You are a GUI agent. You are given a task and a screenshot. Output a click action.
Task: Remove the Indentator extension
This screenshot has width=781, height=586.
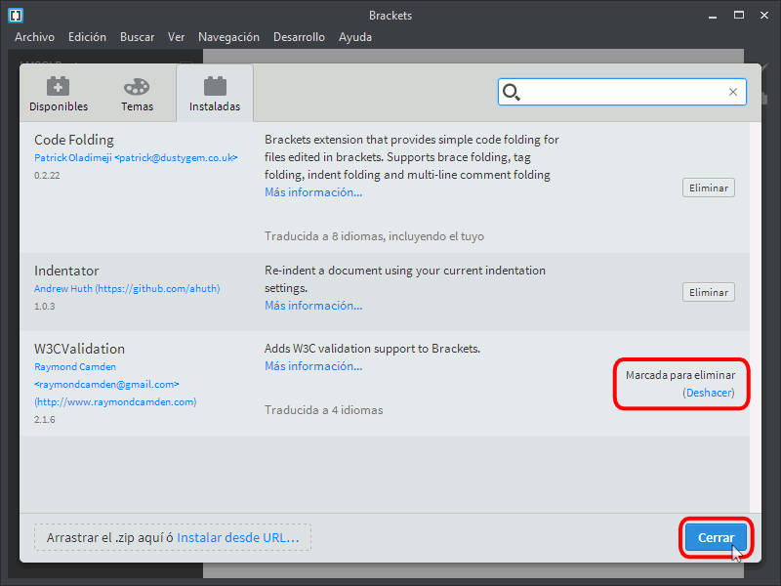point(709,292)
